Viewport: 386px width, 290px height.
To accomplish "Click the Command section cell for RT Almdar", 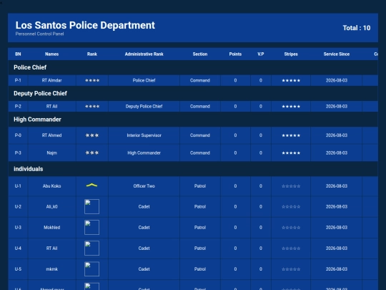I will click(x=200, y=80).
